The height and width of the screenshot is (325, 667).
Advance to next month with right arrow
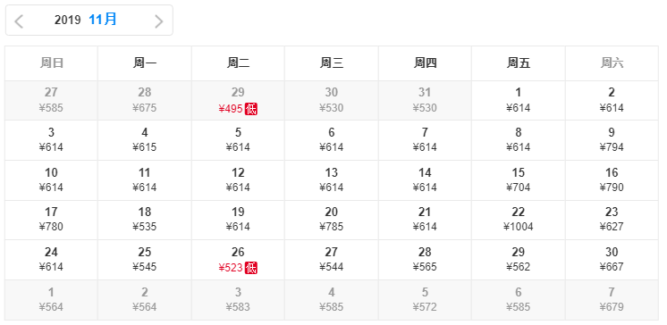pyautogui.click(x=158, y=21)
